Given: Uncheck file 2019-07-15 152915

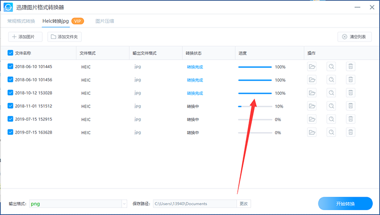Looking at the screenshot, I should (10, 119).
